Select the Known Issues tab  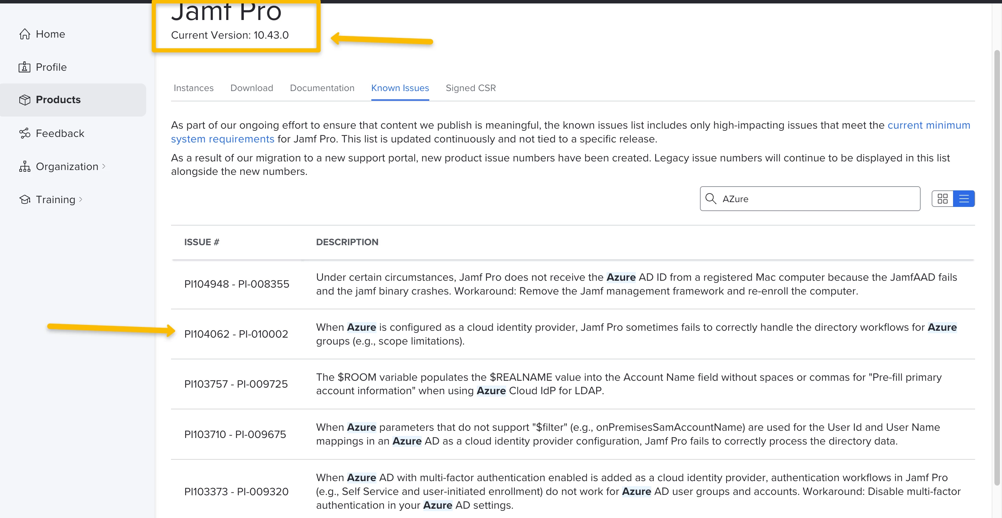click(x=400, y=88)
